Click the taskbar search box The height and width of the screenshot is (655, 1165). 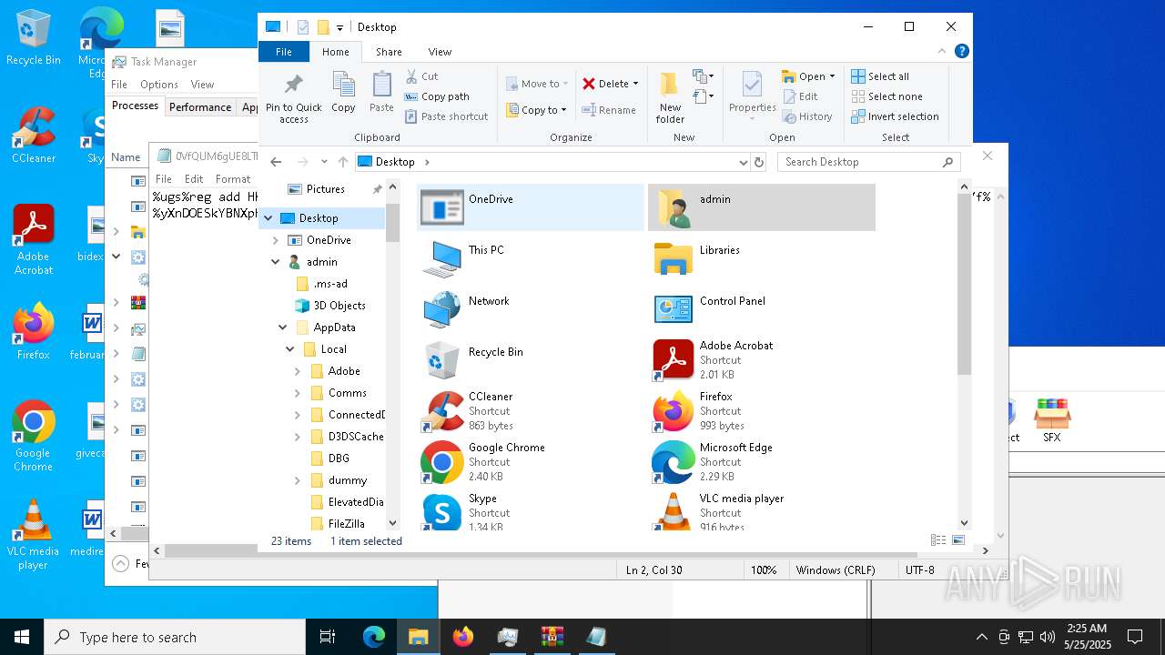[x=175, y=637]
